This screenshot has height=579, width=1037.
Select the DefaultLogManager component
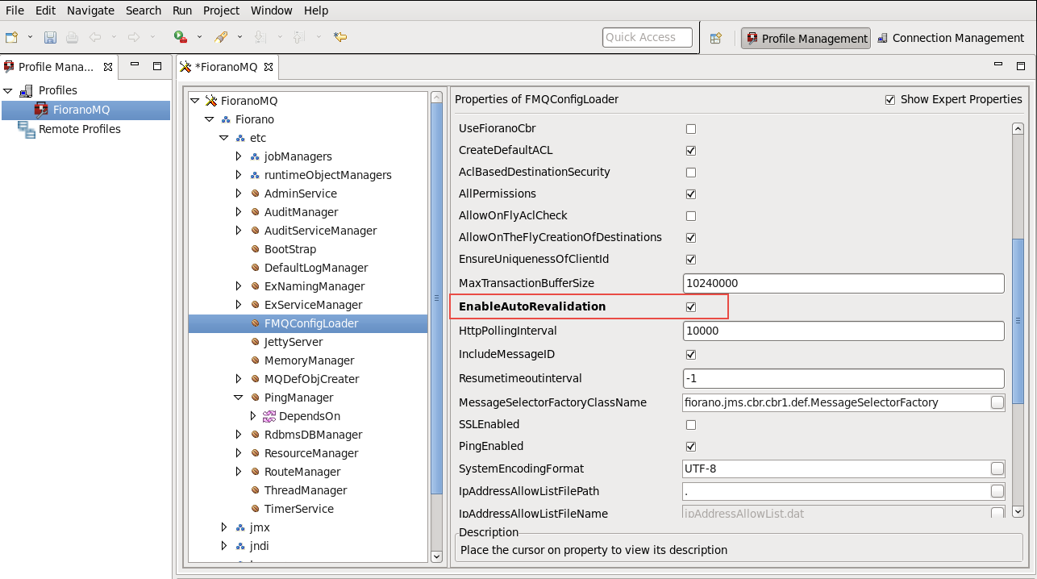[x=315, y=268]
